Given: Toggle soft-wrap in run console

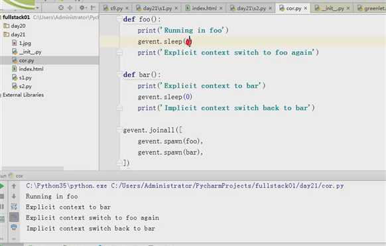Looking at the screenshot, I should (14, 207).
